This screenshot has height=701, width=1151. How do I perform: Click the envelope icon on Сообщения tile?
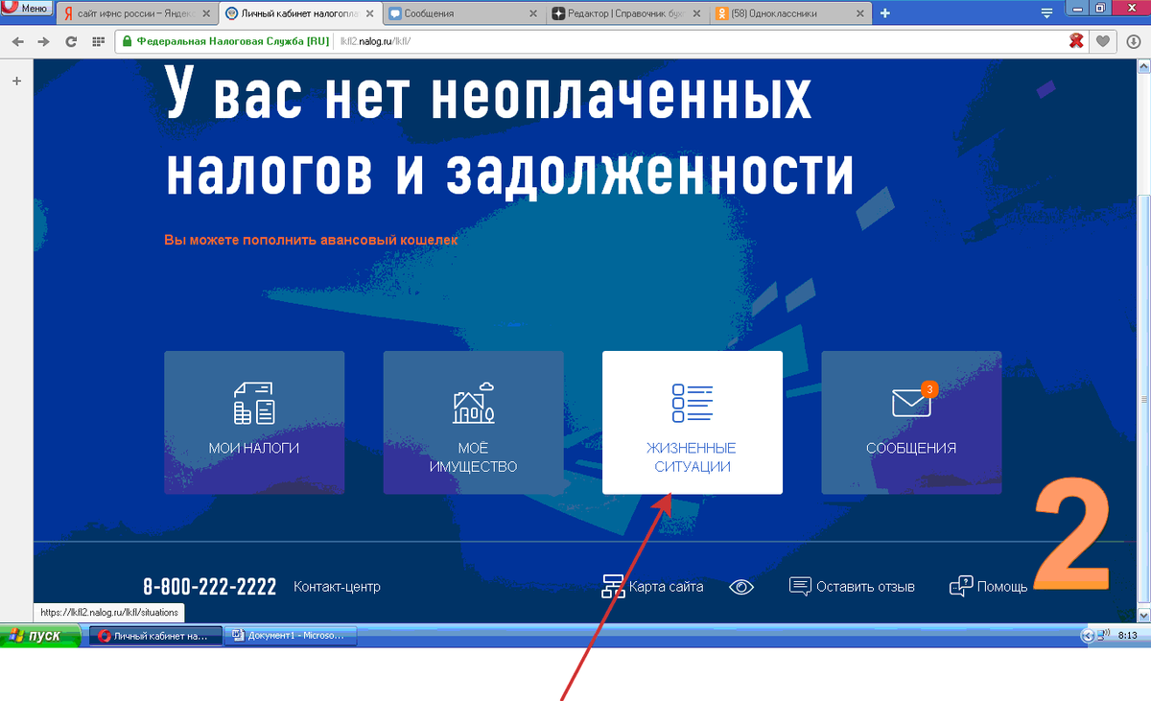[910, 404]
